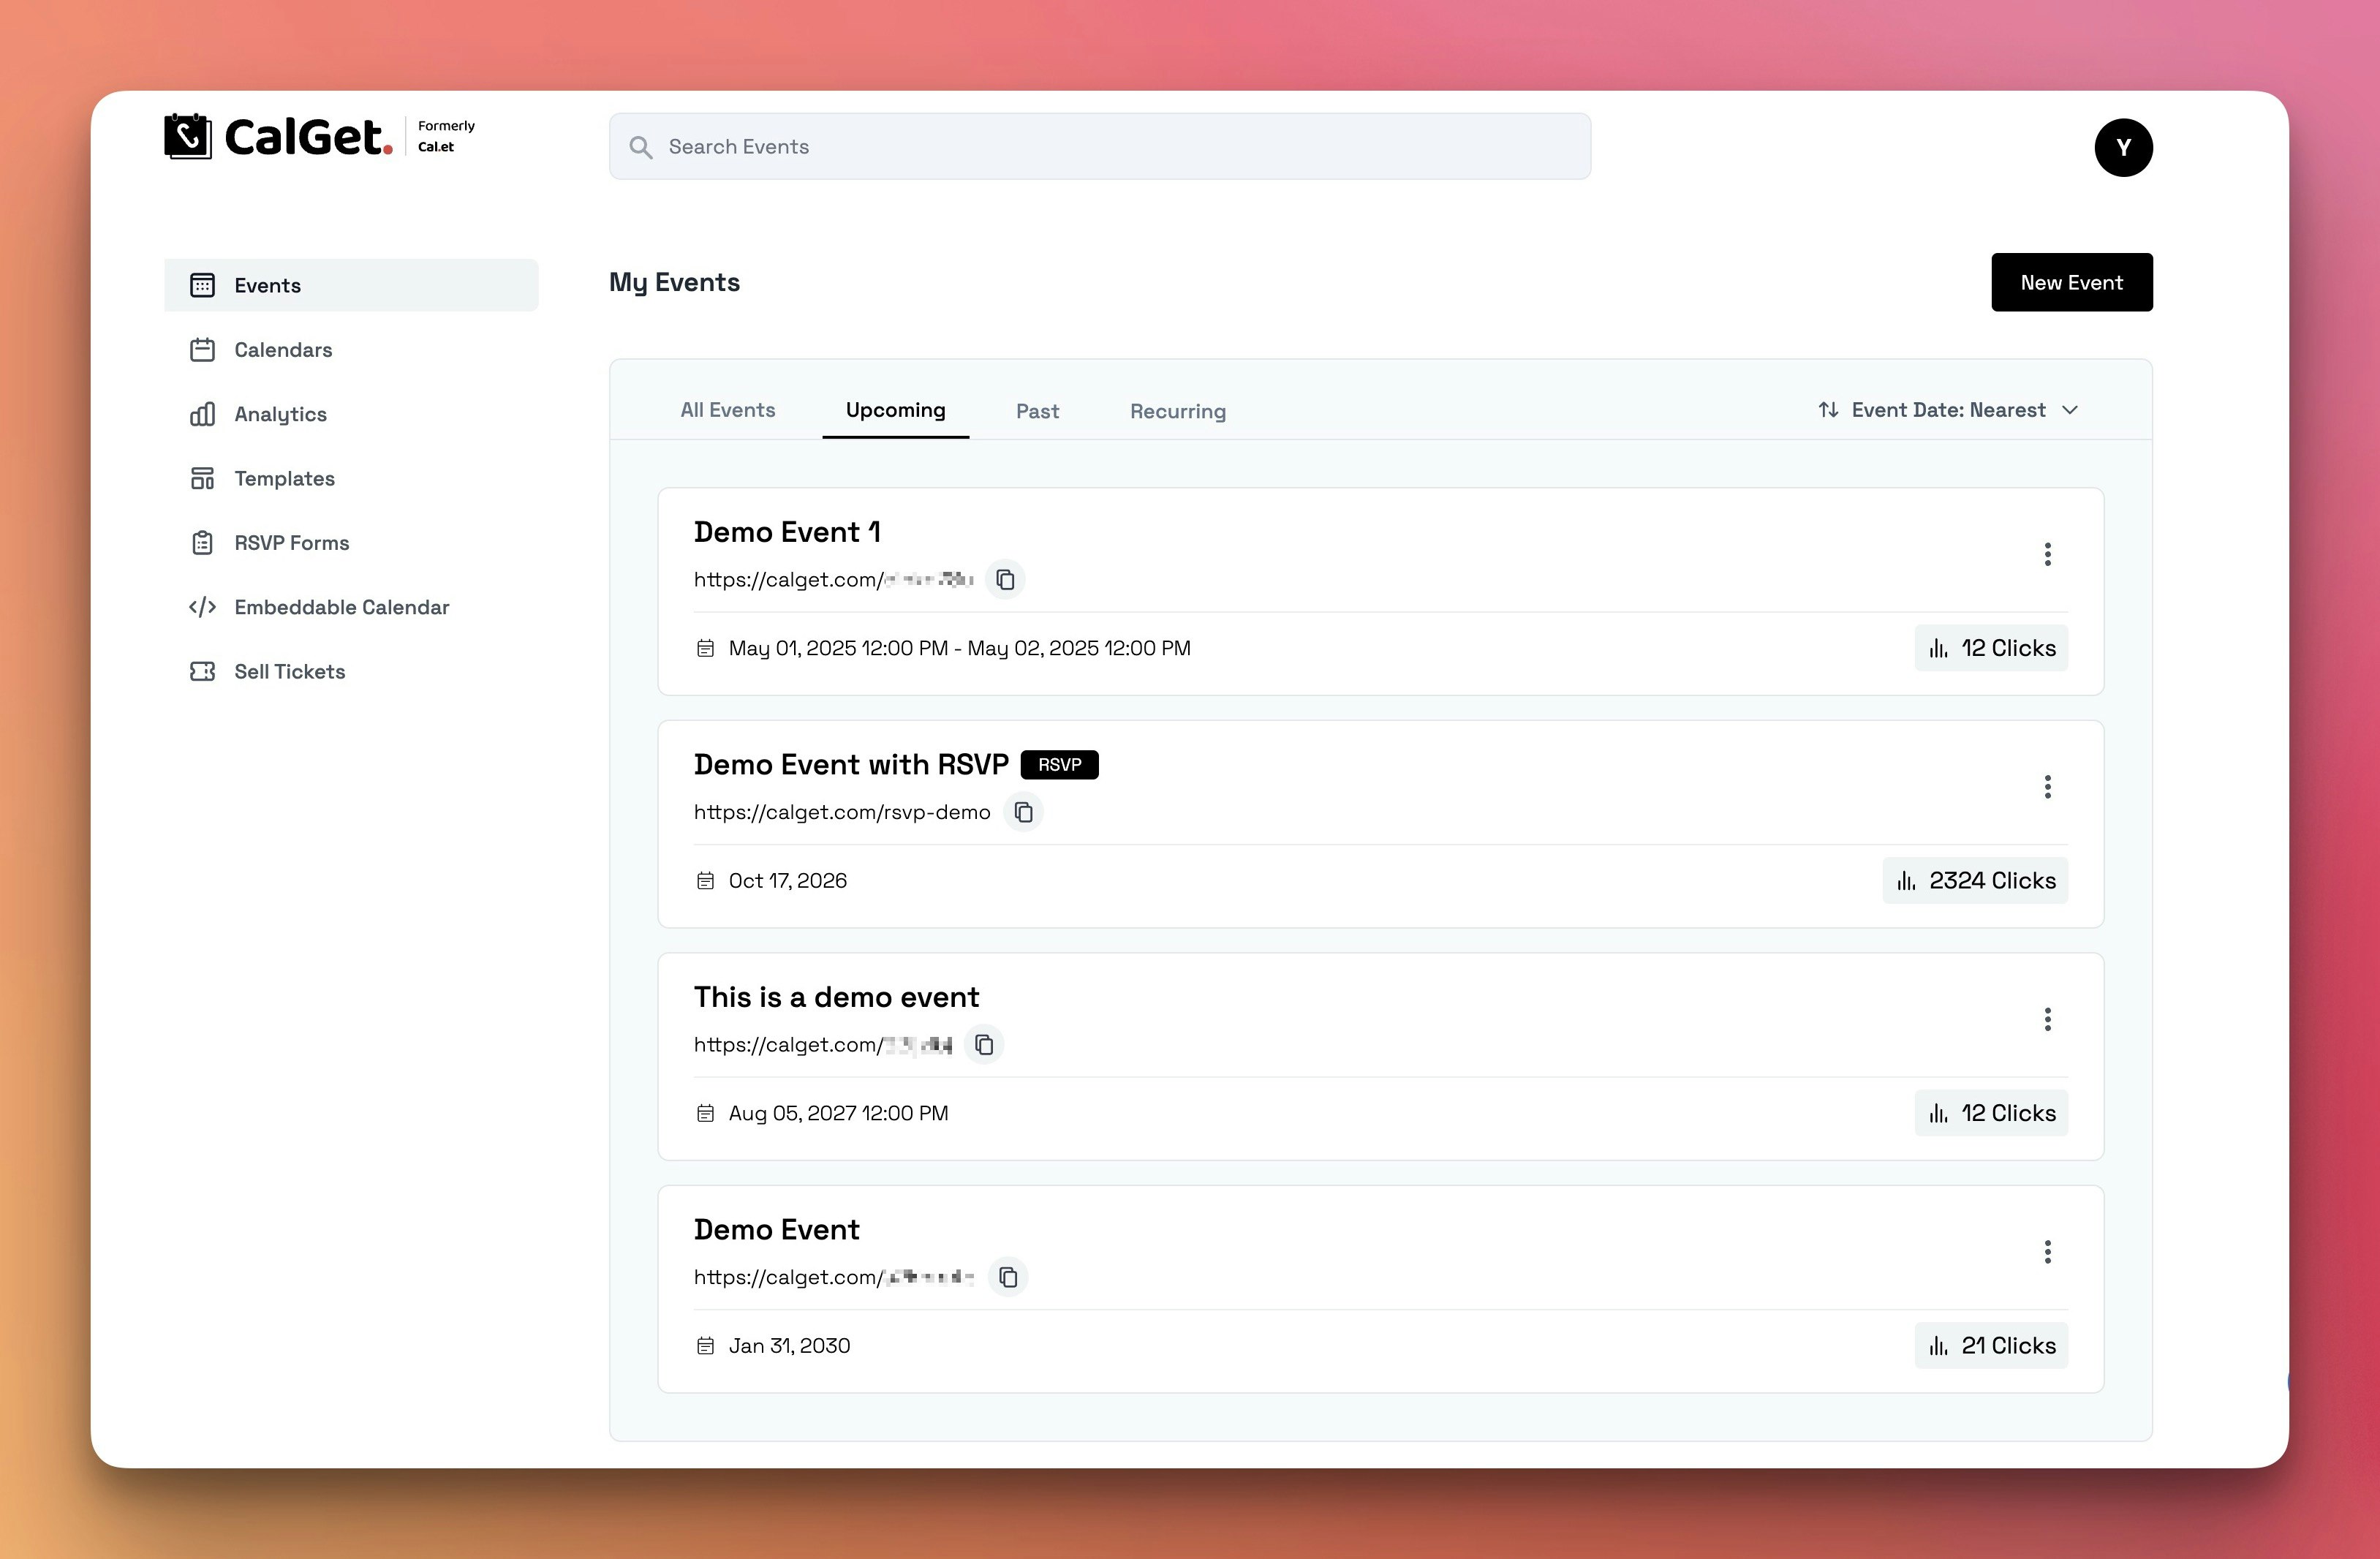2380x1559 pixels.
Task: Open Analytics from the sidebar
Action: [x=280, y=414]
